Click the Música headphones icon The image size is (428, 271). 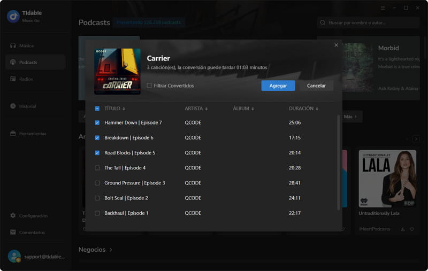point(13,45)
